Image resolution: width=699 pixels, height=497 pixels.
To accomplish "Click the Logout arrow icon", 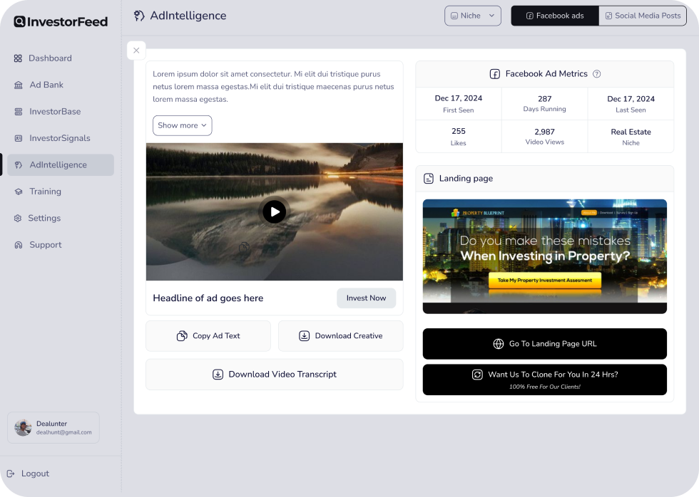I will tap(11, 474).
